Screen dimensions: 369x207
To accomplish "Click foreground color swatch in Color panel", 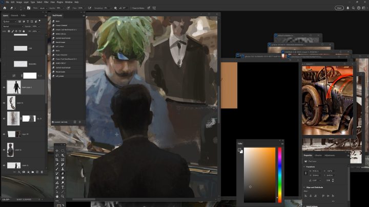I will pyautogui.click(x=239, y=150).
